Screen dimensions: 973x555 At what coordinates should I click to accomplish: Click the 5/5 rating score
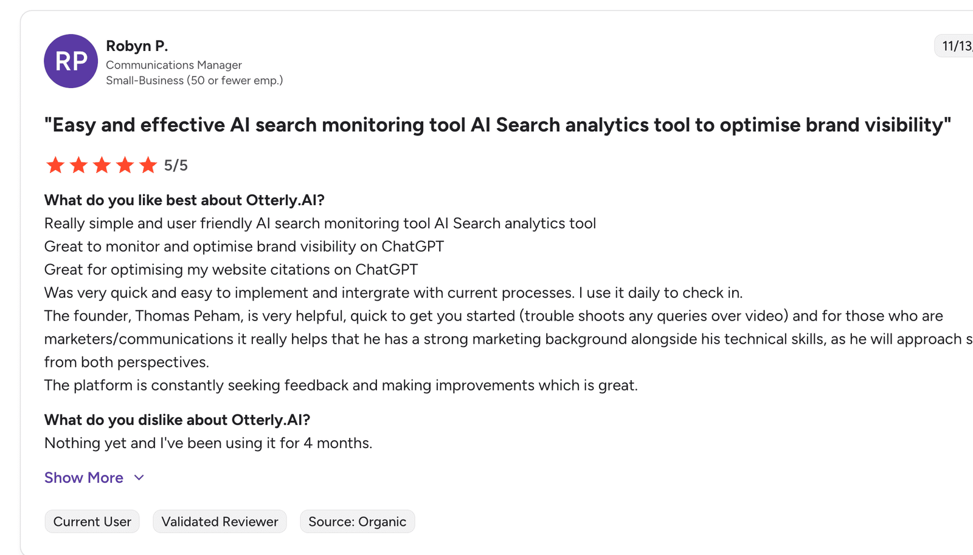point(176,165)
